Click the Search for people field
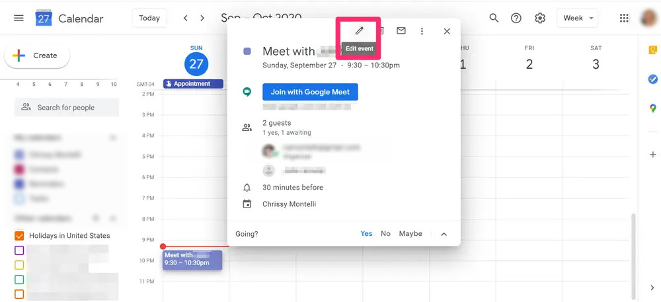Viewport: 661px width, 302px height. coord(67,108)
